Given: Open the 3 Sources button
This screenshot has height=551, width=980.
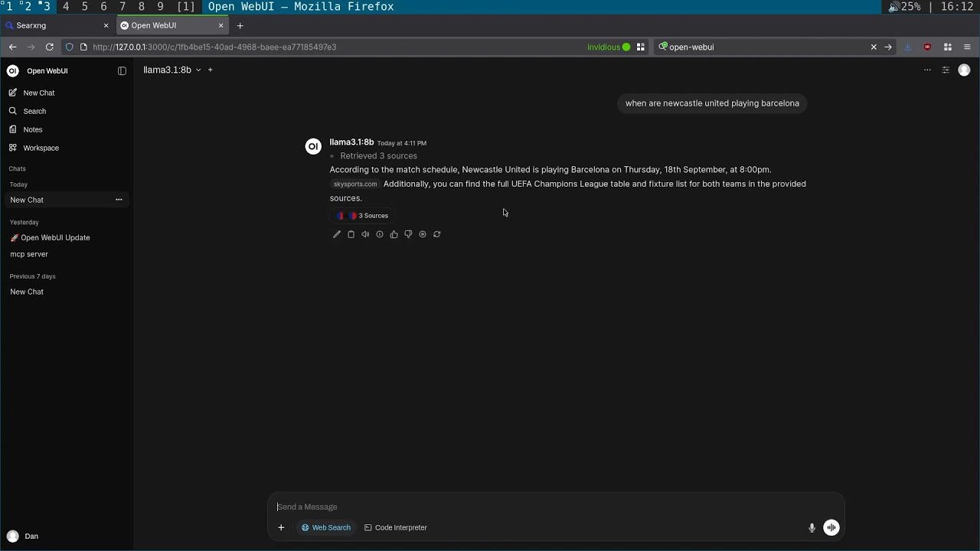Looking at the screenshot, I should click(x=363, y=216).
